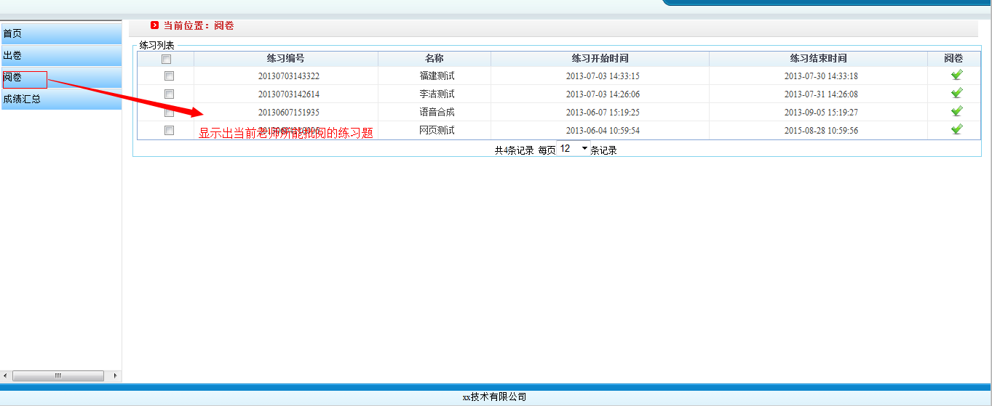The image size is (992, 406).
Task: Click the xx技术有限公司 footer text
Action: [x=494, y=397]
